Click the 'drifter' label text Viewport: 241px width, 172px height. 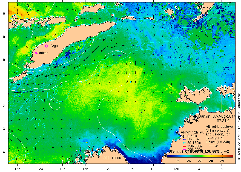[43, 53]
